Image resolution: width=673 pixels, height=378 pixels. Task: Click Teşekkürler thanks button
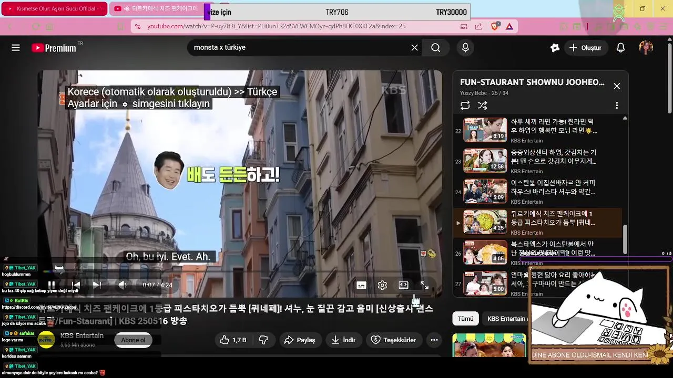[x=394, y=340]
